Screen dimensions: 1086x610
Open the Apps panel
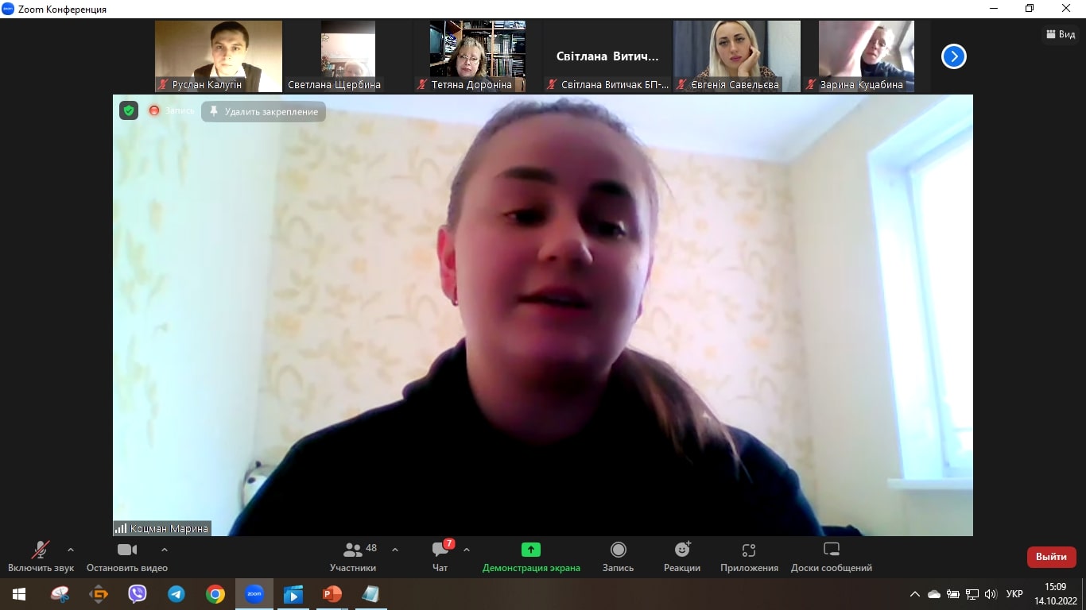click(748, 550)
